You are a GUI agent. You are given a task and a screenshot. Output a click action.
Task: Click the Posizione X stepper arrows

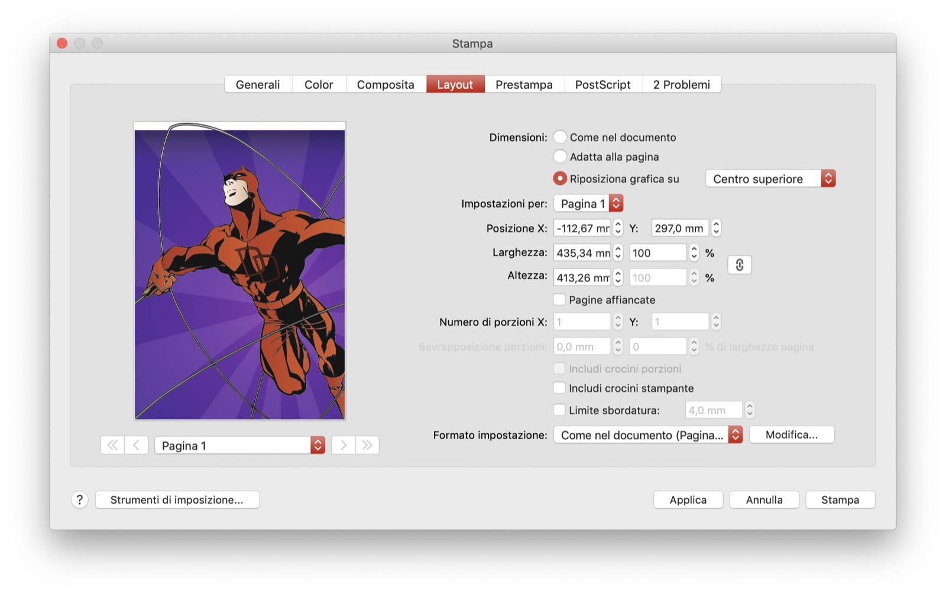(618, 228)
